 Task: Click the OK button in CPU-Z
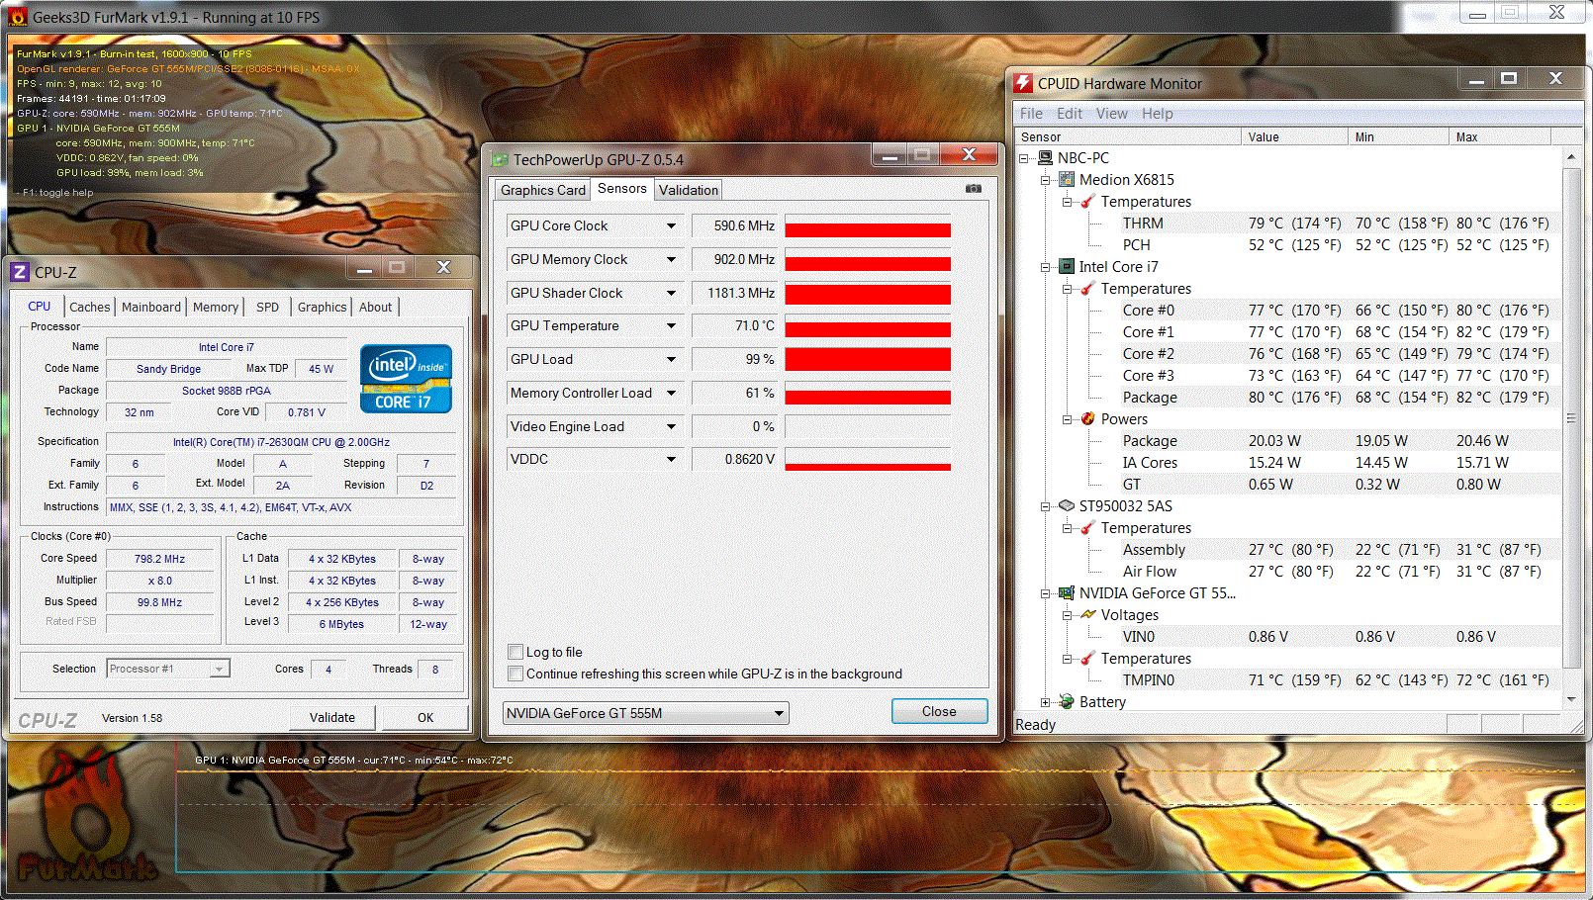pos(425,717)
